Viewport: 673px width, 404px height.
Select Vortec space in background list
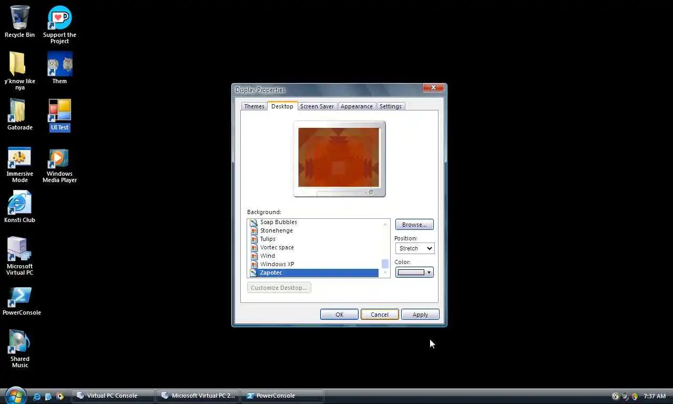tap(277, 247)
